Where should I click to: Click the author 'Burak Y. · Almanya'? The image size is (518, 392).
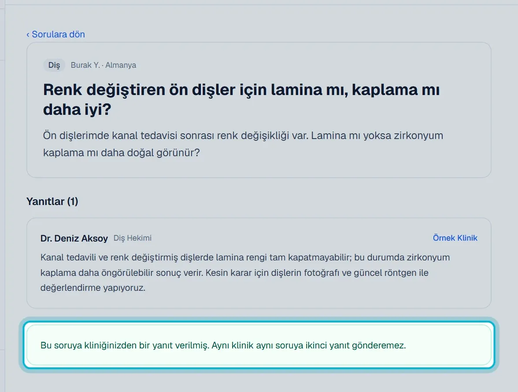pyautogui.click(x=104, y=65)
